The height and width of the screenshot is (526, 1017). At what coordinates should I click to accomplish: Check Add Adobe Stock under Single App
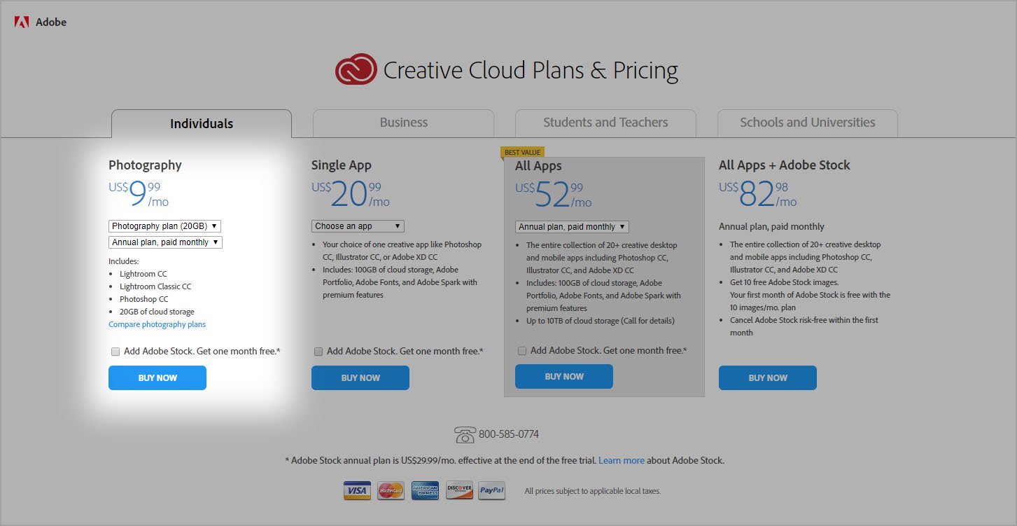318,352
